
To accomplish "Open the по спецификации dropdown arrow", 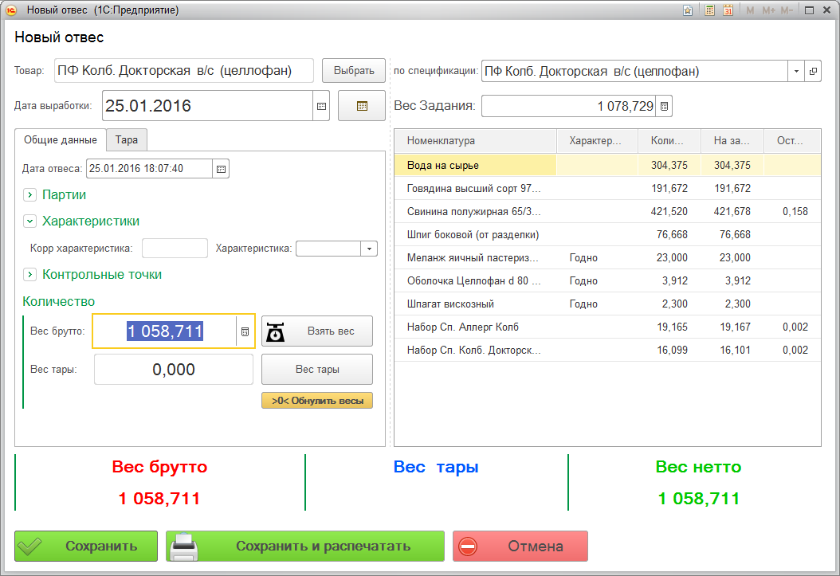I will click(x=796, y=71).
